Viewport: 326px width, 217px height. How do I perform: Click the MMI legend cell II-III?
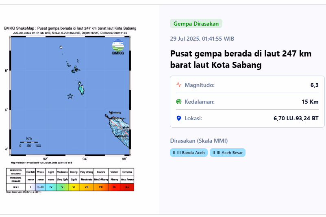pyautogui.click(x=41, y=187)
